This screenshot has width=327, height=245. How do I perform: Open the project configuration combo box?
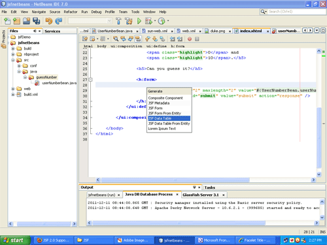tap(90, 21)
